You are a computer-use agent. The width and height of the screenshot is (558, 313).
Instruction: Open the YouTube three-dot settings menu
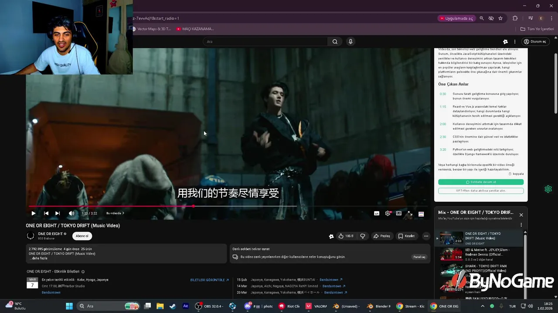point(515,42)
